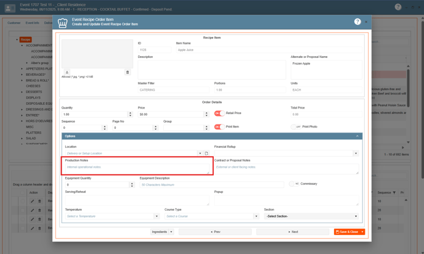The height and width of the screenshot is (254, 424).
Task: Click into the Production Notes field
Action: [138, 168]
